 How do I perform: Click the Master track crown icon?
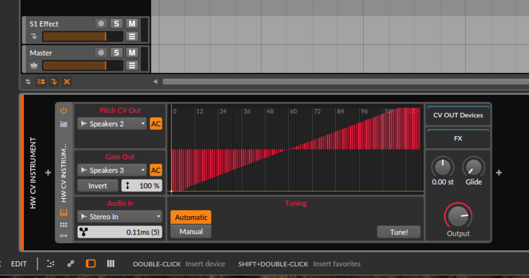click(34, 65)
